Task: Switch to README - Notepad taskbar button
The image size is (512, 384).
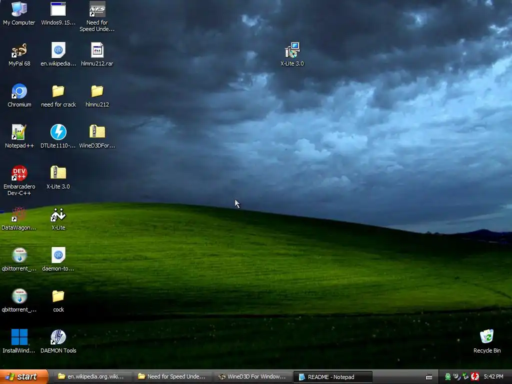Action: pyautogui.click(x=333, y=377)
